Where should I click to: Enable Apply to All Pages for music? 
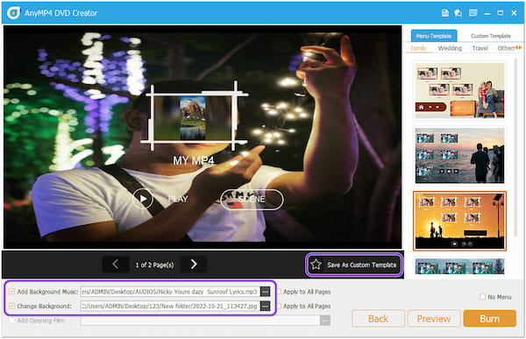click(x=279, y=292)
